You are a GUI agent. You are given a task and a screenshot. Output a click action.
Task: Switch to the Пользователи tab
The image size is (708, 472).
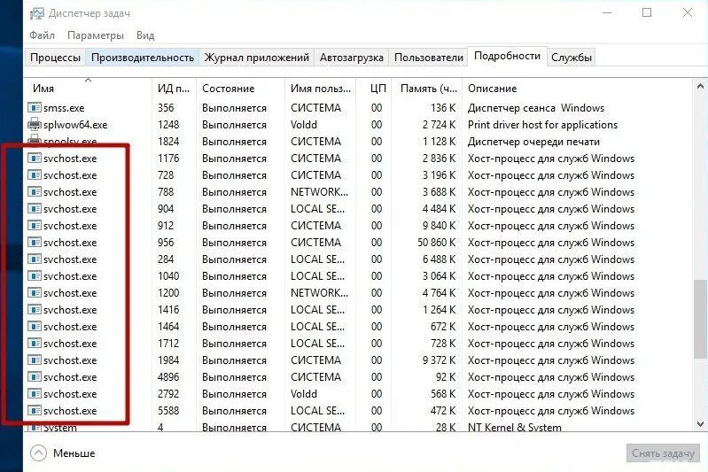429,58
